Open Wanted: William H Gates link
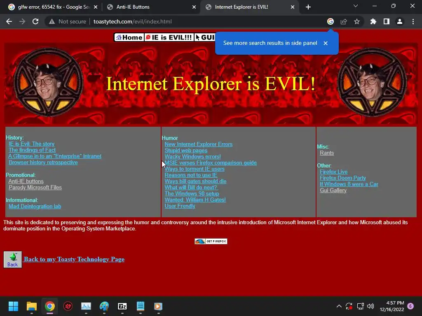This screenshot has height=316, width=422. pos(195,200)
